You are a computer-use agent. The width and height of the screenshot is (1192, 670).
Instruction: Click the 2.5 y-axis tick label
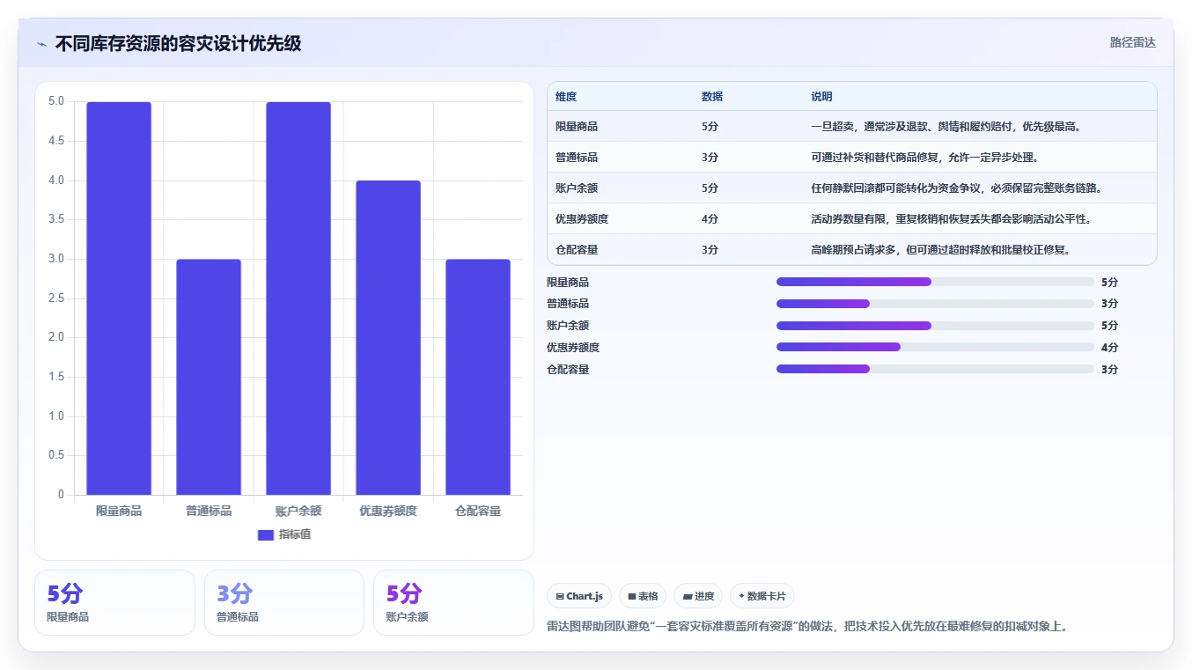click(x=56, y=298)
